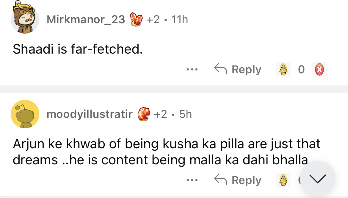The height and width of the screenshot is (198, 348).
Task: Downvote Mirkmanor_23's comment with the red X
Action: (x=319, y=70)
